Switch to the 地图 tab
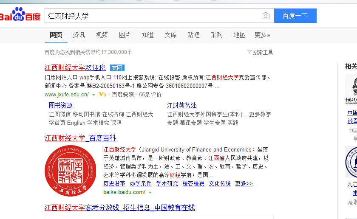 [240, 35]
